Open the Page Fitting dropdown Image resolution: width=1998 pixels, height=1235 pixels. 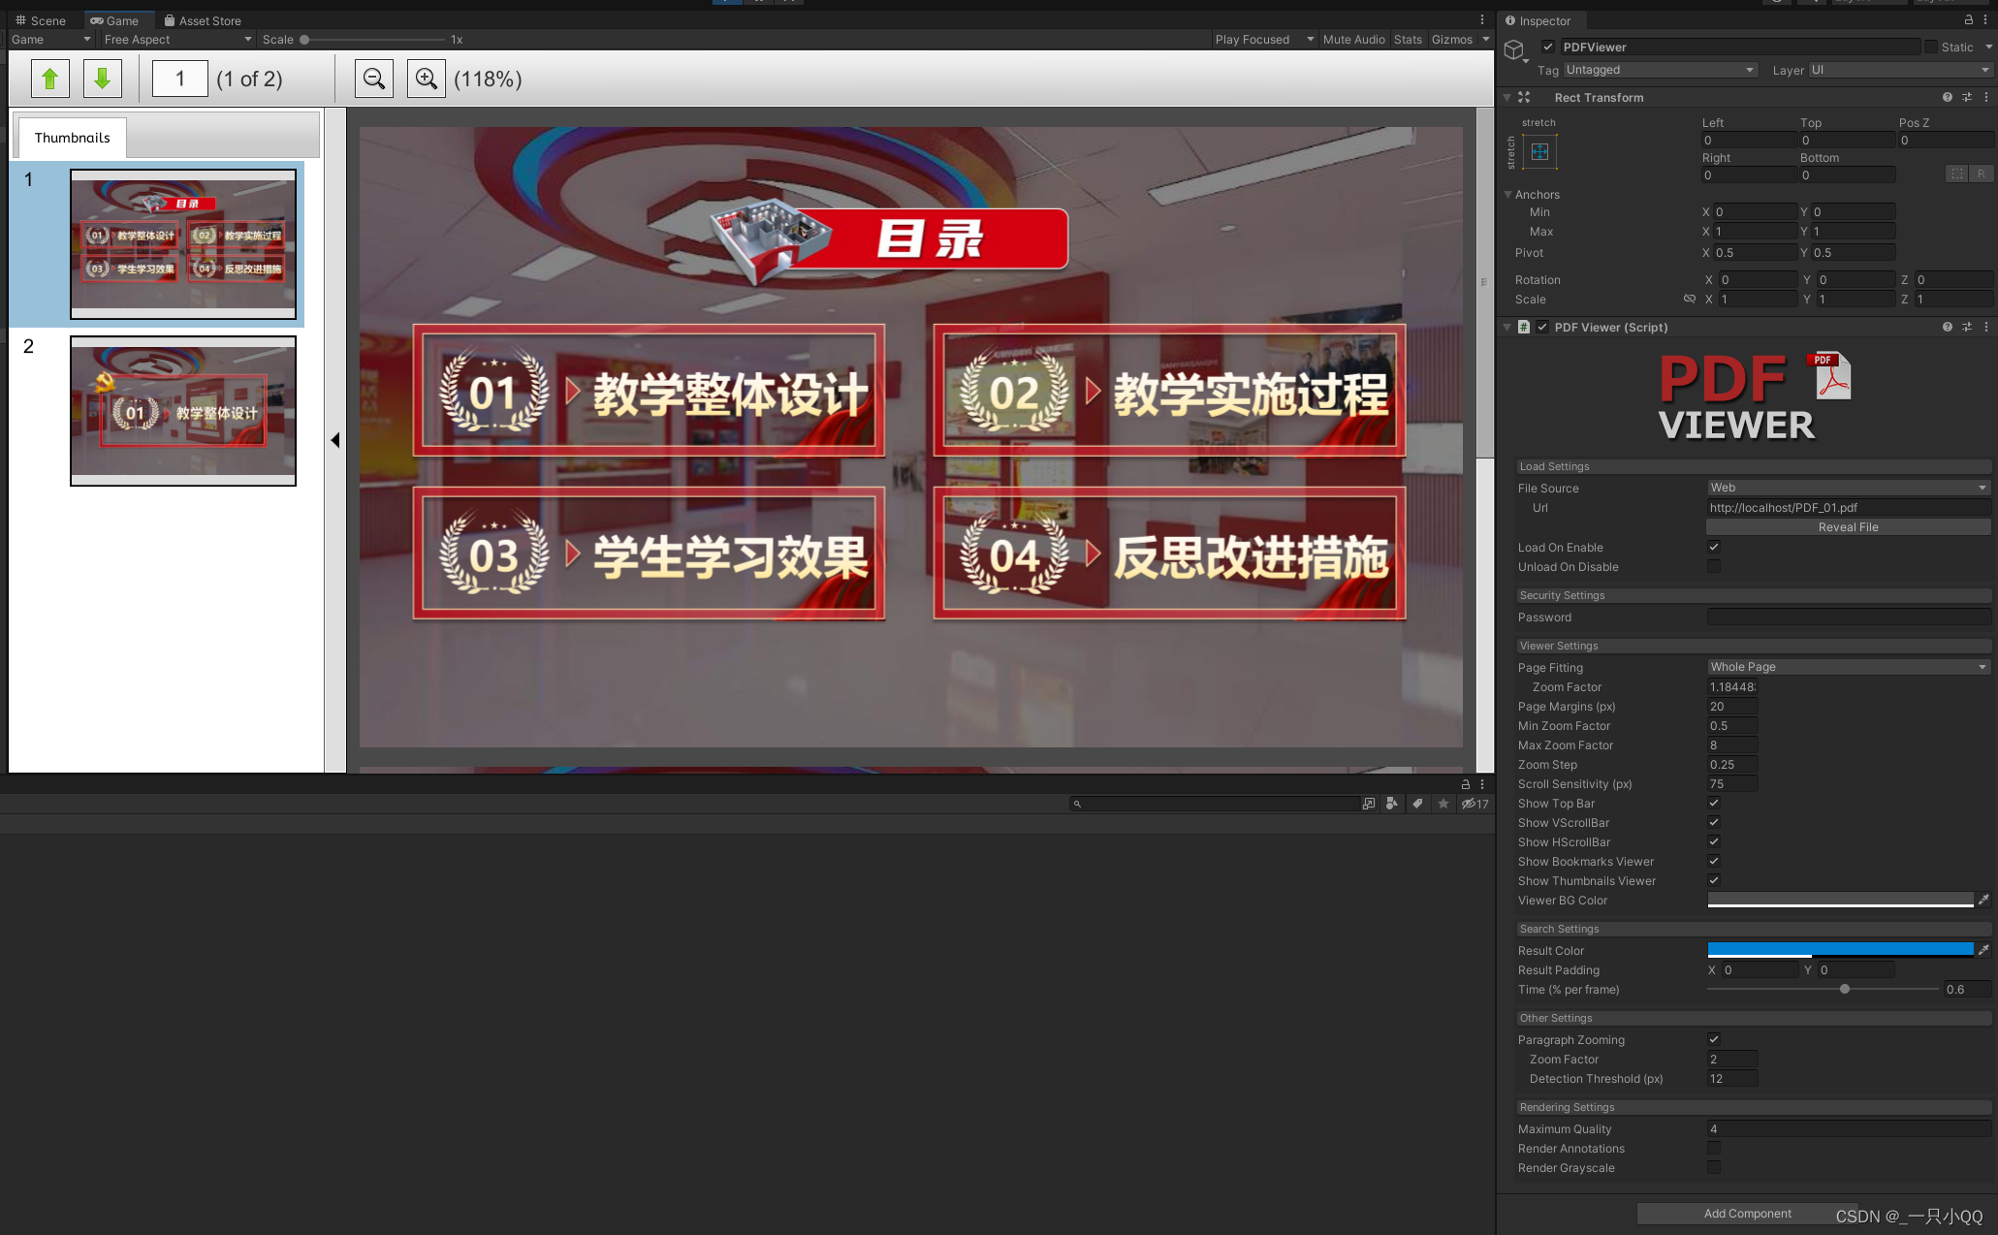tap(1848, 667)
